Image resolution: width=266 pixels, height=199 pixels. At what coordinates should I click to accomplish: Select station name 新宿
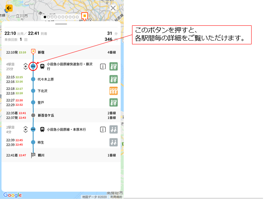click(x=41, y=52)
